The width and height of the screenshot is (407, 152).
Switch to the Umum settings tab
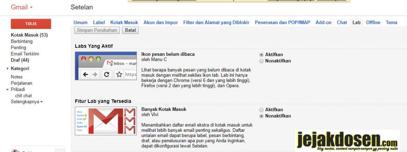pos(80,23)
